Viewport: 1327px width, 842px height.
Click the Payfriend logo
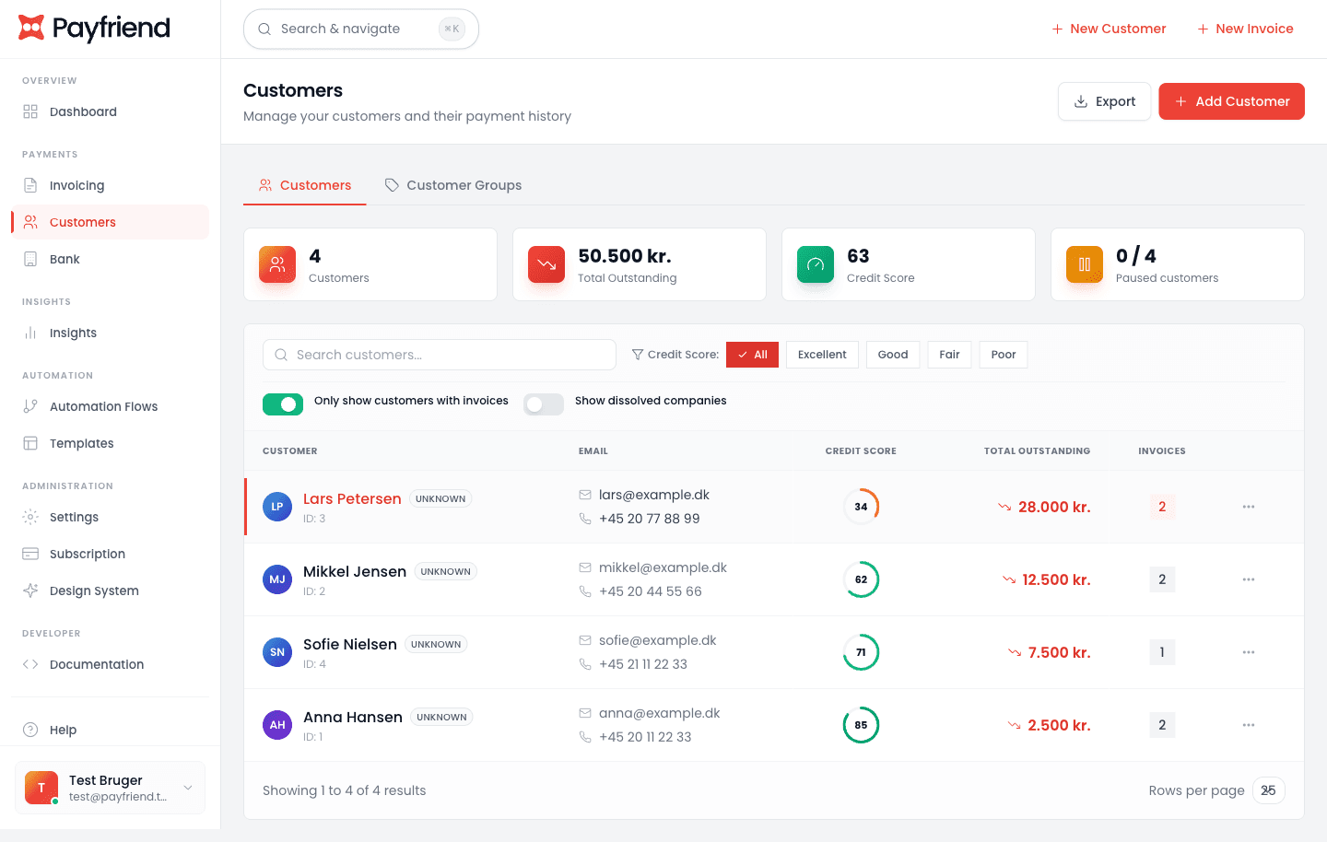point(93,29)
